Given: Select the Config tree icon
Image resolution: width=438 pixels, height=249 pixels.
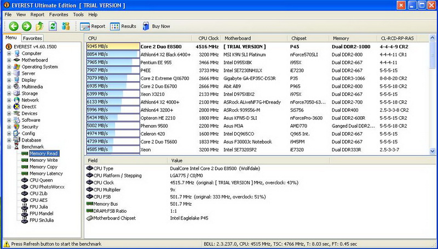Looking at the screenshot, I should click(17, 133).
